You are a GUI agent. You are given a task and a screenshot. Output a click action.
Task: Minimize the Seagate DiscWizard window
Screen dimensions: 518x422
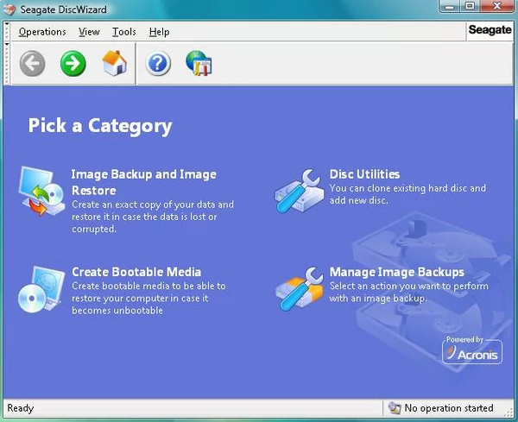pyautogui.click(x=450, y=6)
